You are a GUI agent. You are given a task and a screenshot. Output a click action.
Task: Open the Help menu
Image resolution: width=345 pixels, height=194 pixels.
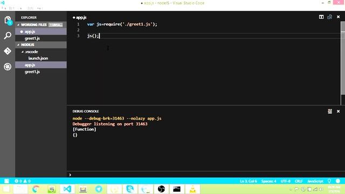[x=40, y=9]
